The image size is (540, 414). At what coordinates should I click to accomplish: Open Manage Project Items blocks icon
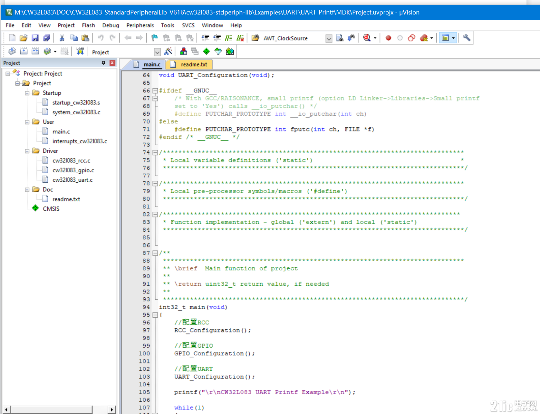click(183, 51)
